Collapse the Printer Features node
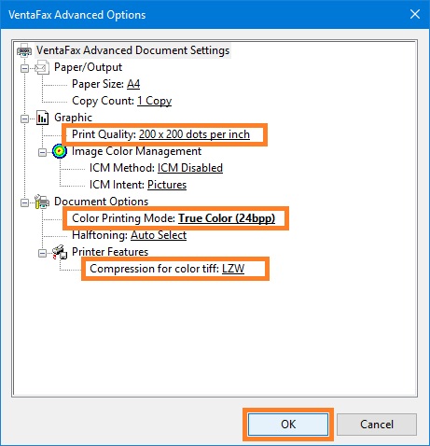 coord(42,253)
